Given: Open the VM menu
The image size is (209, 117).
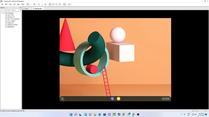Looking at the screenshot, I should pyautogui.click(x=14, y=4).
